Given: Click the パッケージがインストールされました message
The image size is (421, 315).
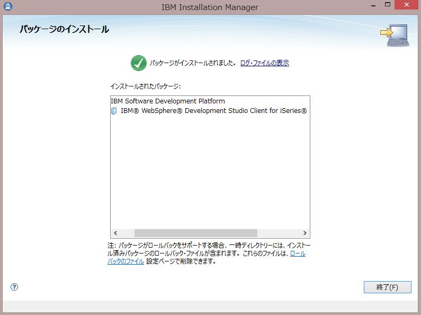Looking at the screenshot, I should 193,63.
